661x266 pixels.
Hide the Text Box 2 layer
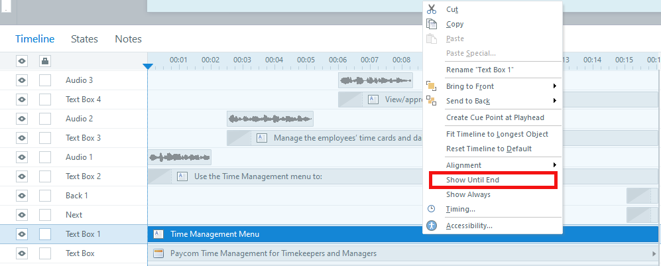point(22,176)
